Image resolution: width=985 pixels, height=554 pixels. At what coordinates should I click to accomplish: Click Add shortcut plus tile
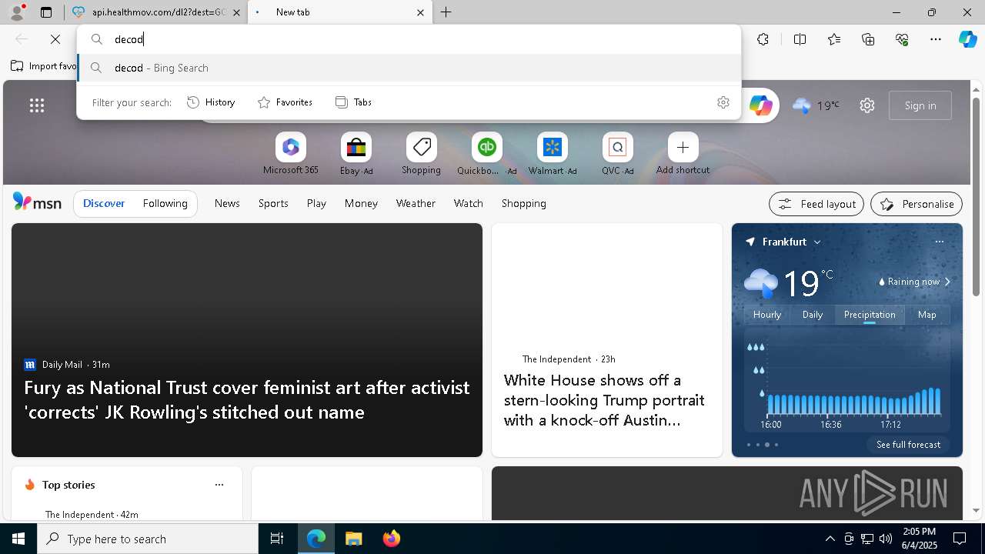pos(683,154)
